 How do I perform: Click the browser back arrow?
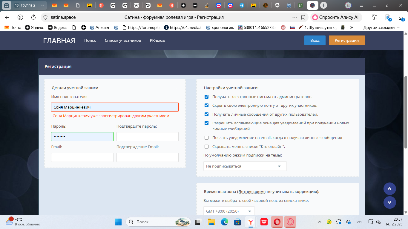(x=7, y=17)
